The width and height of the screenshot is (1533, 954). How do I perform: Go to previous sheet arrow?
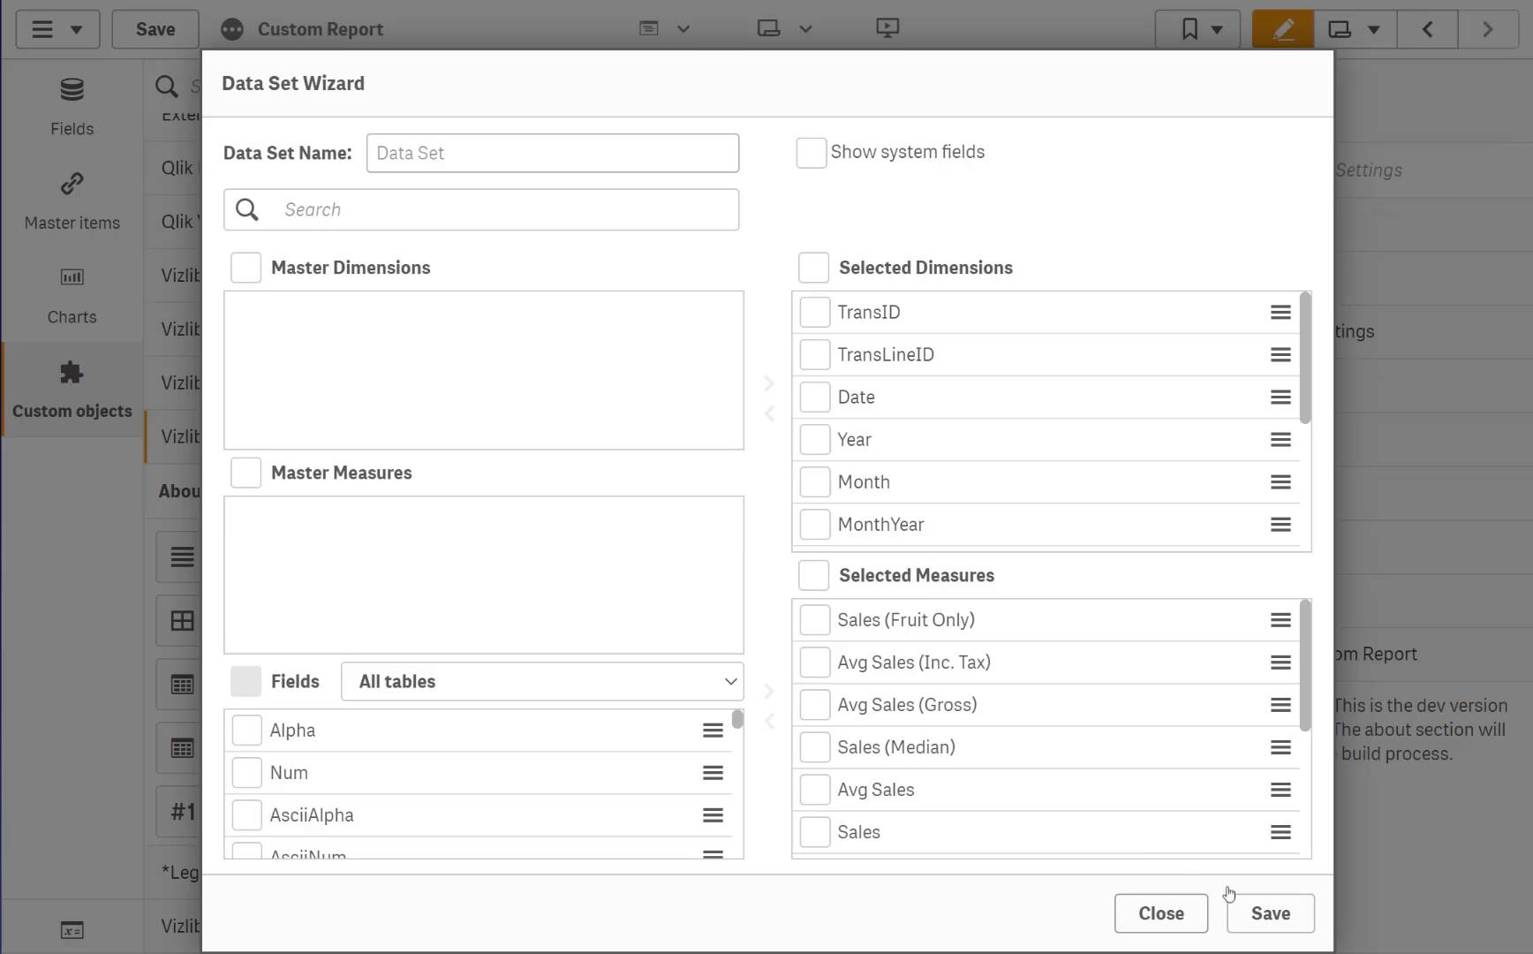1427,29
